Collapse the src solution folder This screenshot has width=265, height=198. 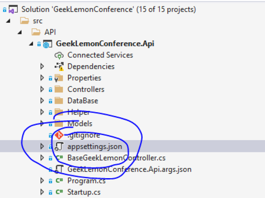click(x=8, y=21)
